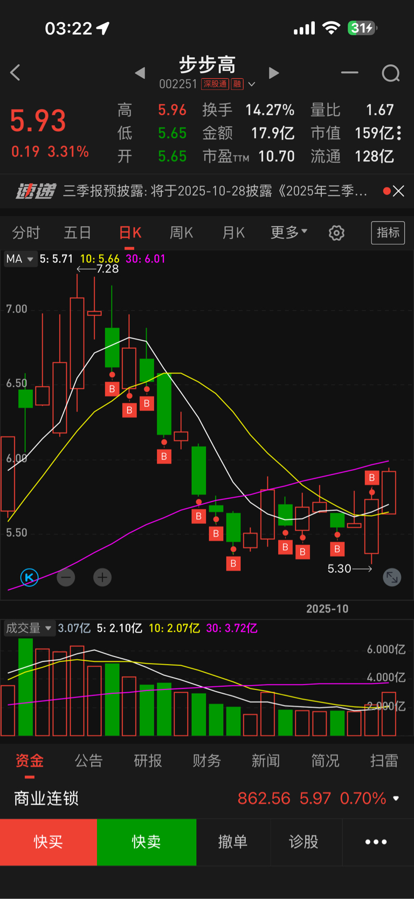Tap the red 快买 button

pos(49,842)
